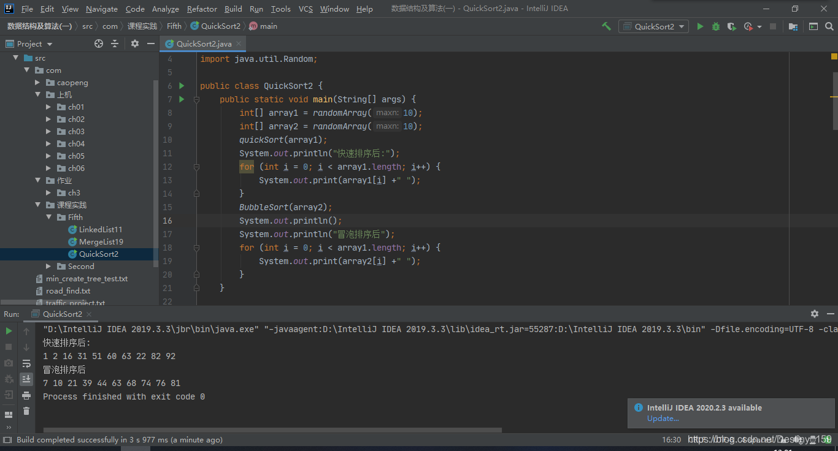Fold the main method at line 7
This screenshot has width=838, height=451.
click(196, 99)
